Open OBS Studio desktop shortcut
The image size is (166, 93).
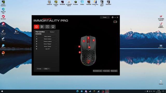coord(16,32)
